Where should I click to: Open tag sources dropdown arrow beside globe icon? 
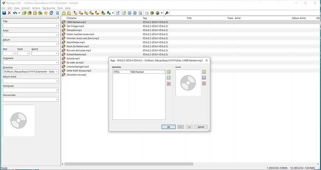162,13
